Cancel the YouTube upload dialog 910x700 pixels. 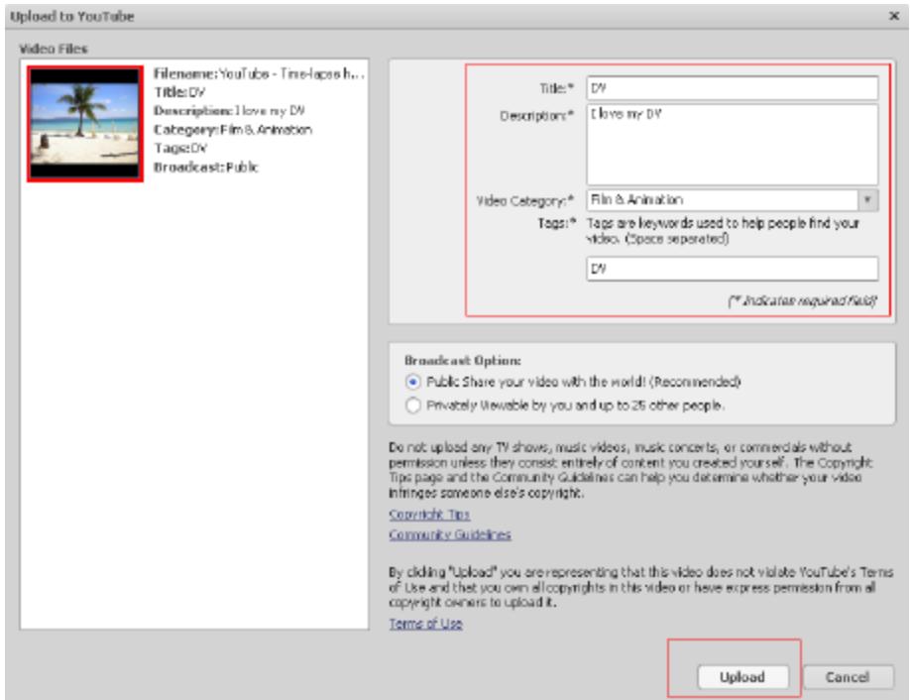848,677
